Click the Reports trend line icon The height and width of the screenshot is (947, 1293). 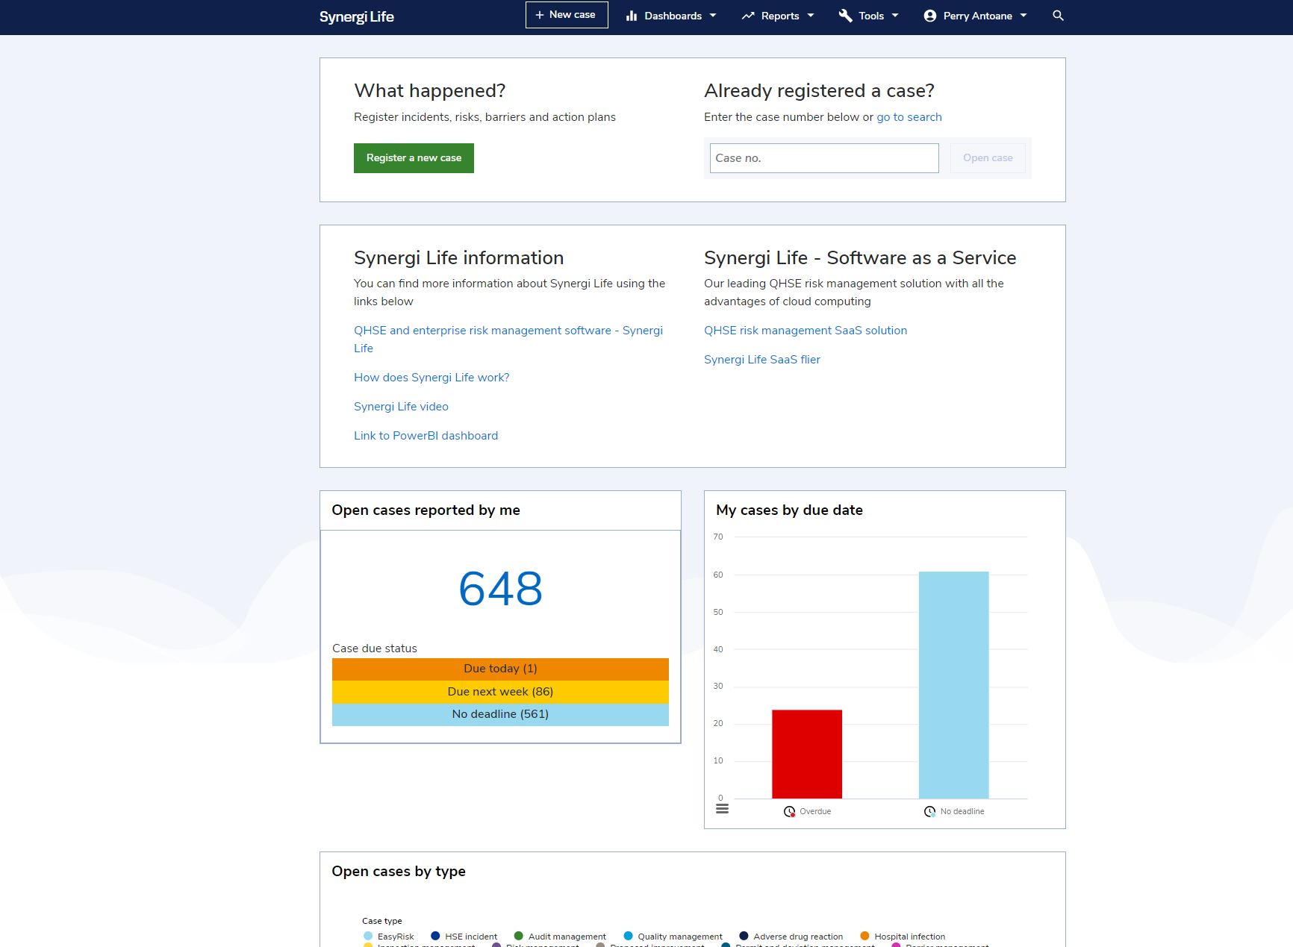tap(747, 15)
